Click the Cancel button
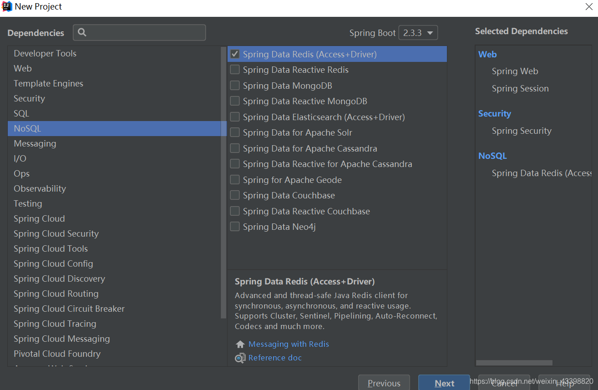The width and height of the screenshot is (598, 390). pos(504,383)
